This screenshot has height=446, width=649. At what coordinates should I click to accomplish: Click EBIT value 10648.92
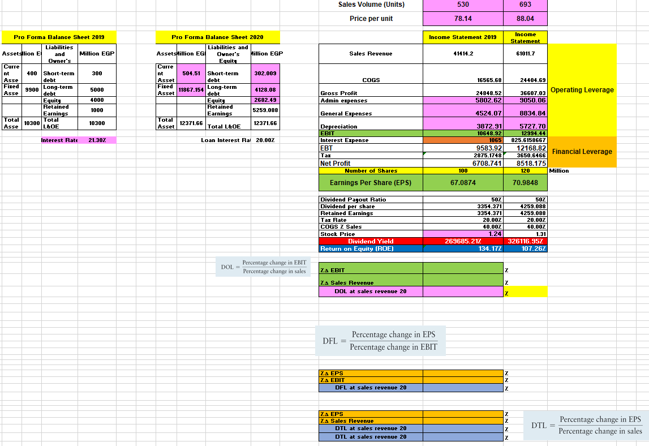(463, 134)
